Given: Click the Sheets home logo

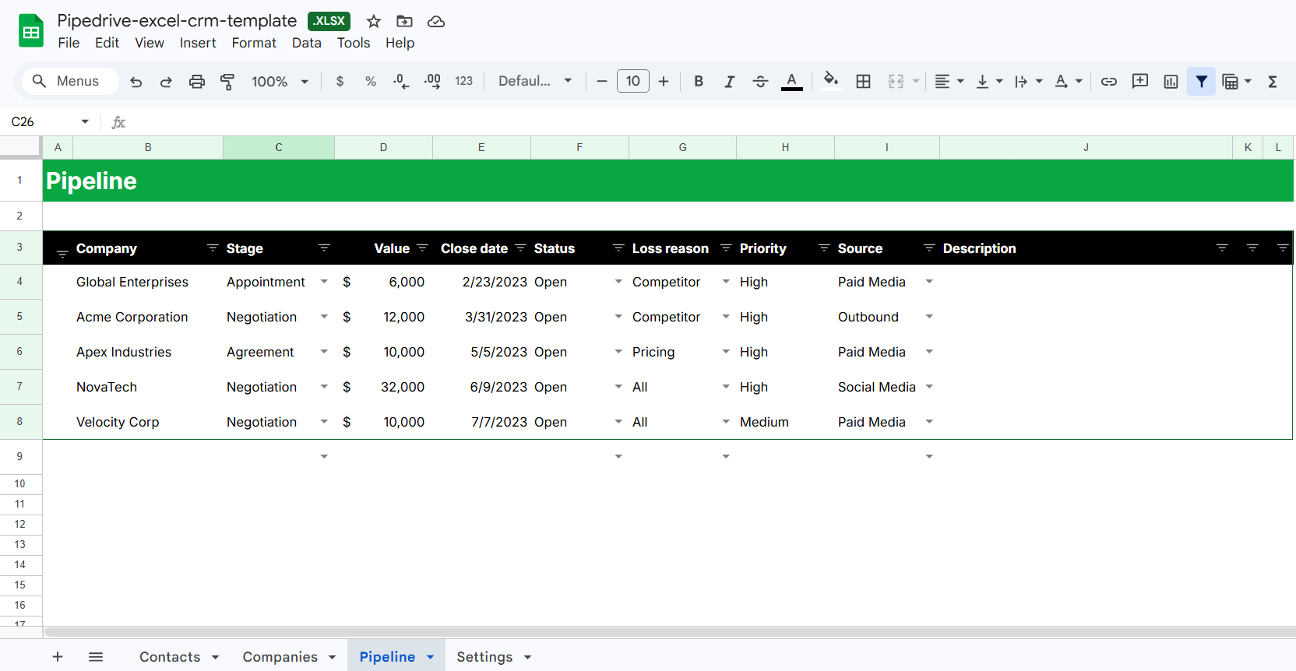Looking at the screenshot, I should pos(31,31).
